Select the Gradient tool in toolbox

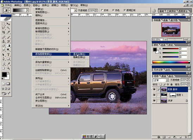8,46
